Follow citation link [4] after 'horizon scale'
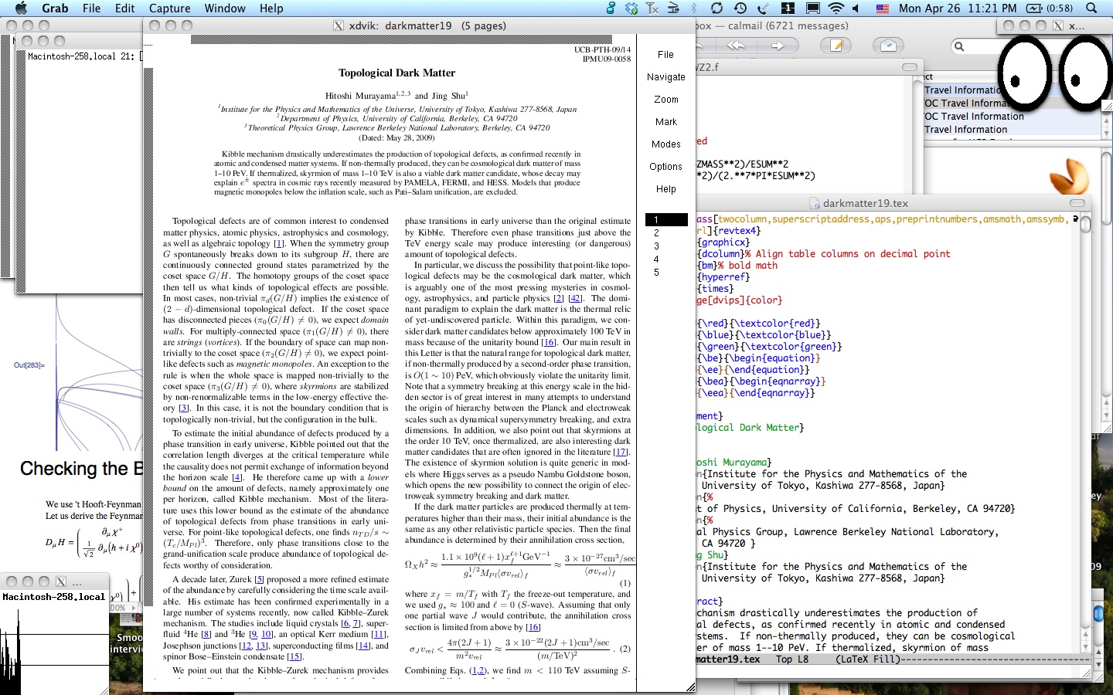Viewport: 1113px width, 695px height. 237,477
